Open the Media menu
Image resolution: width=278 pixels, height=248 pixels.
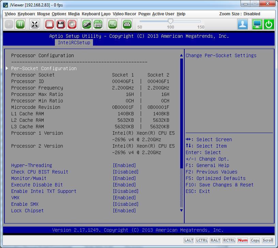pos(74,14)
